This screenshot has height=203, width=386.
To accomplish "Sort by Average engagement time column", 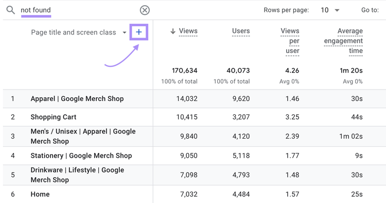I will click(343, 41).
